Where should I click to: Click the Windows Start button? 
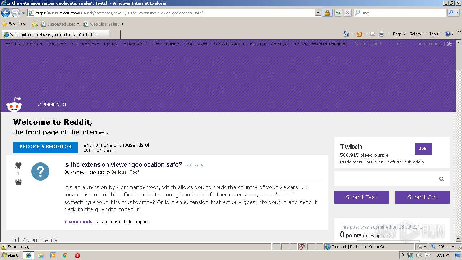coord(10,255)
